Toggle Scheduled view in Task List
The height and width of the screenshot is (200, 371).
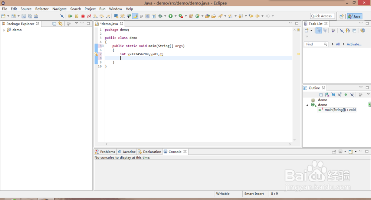pyautogui.click(x=325, y=30)
